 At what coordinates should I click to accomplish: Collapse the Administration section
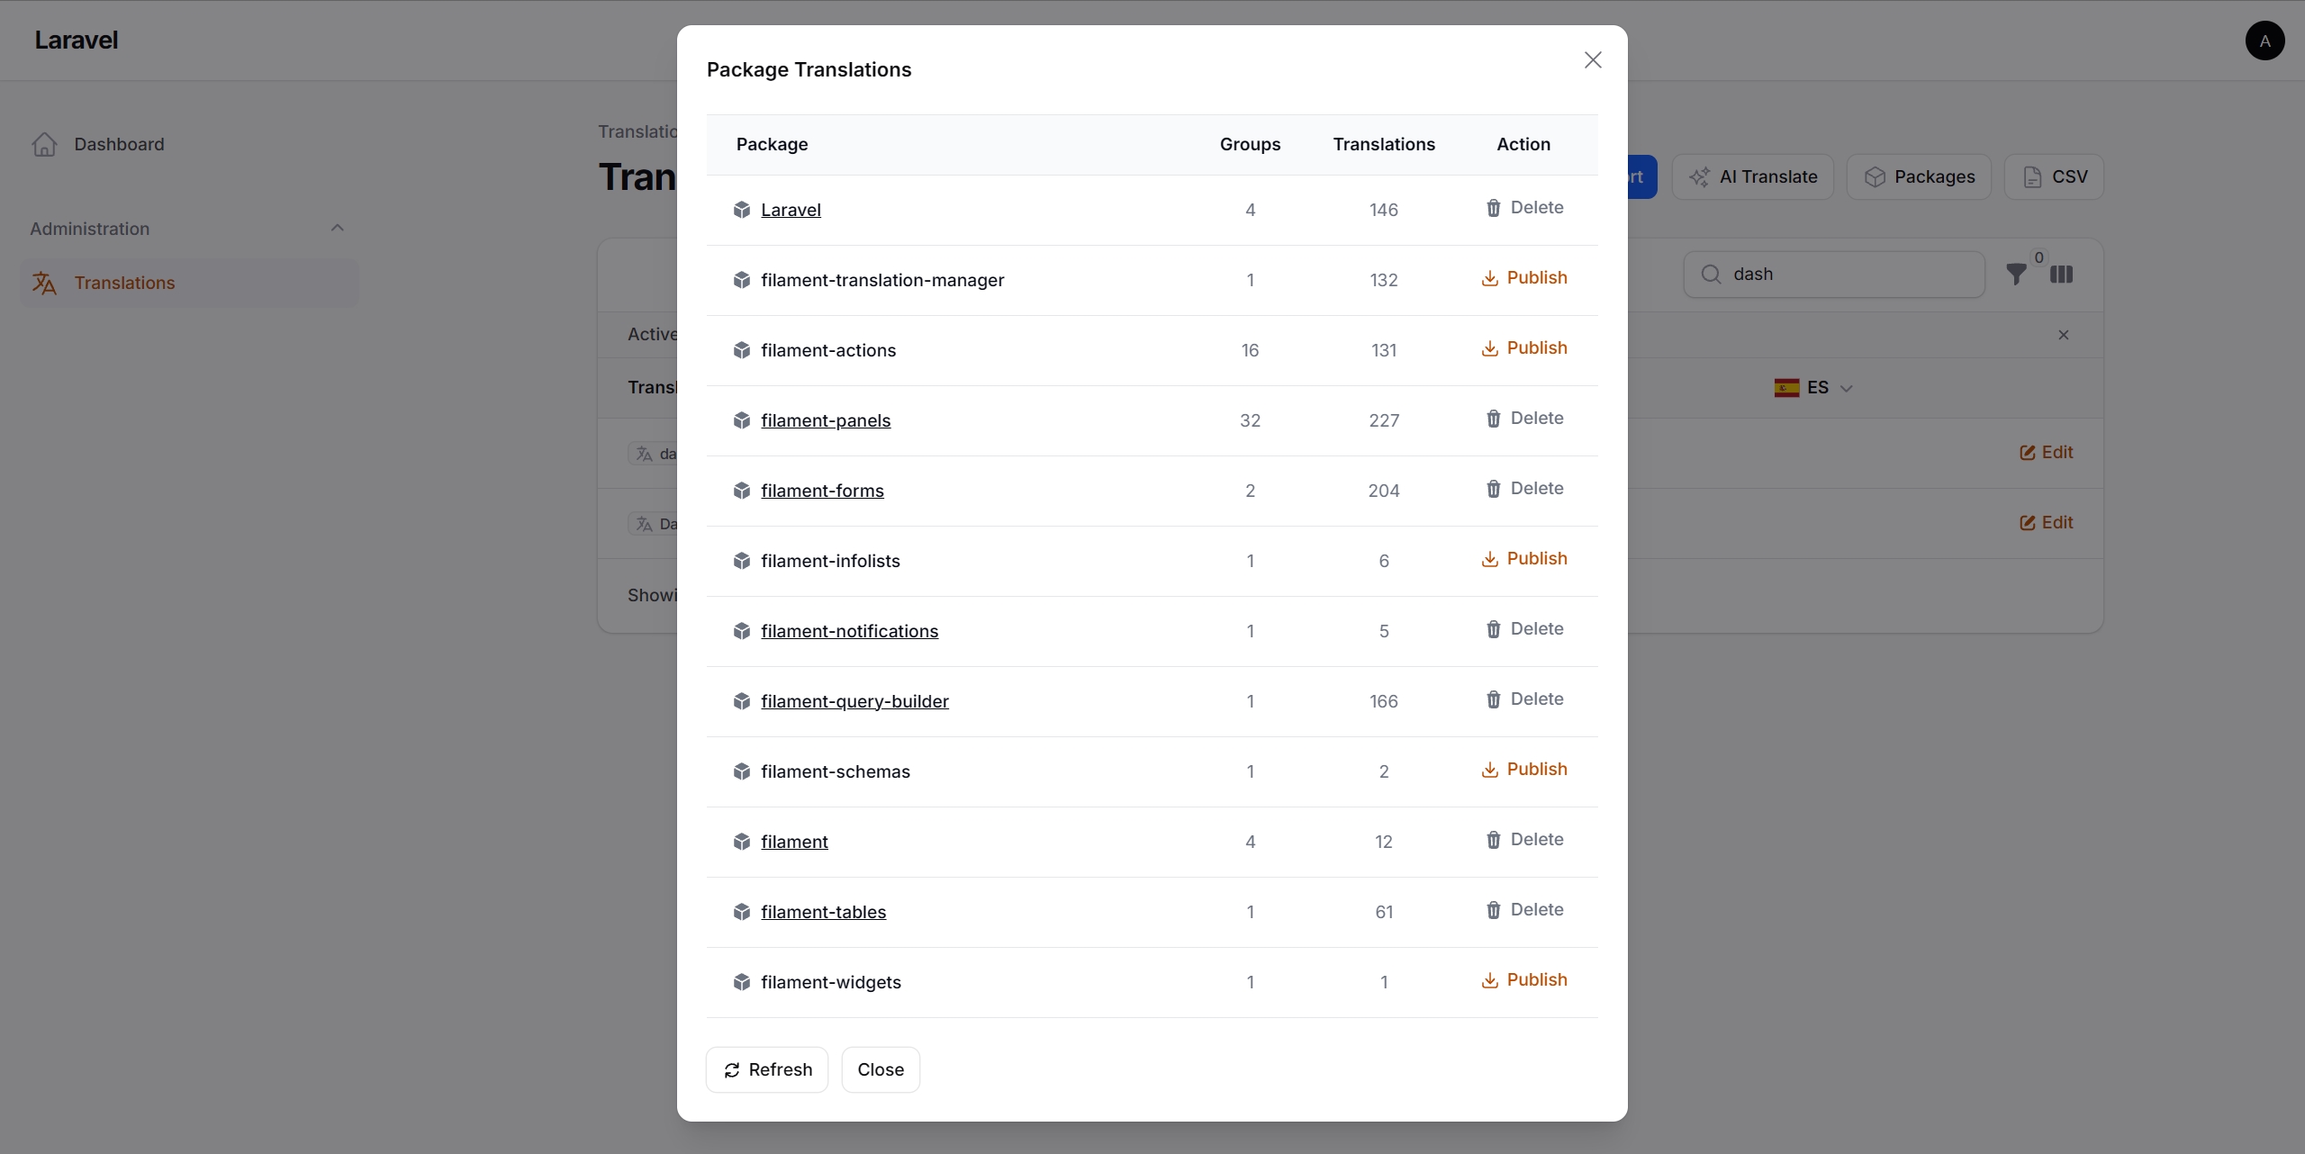click(x=336, y=228)
